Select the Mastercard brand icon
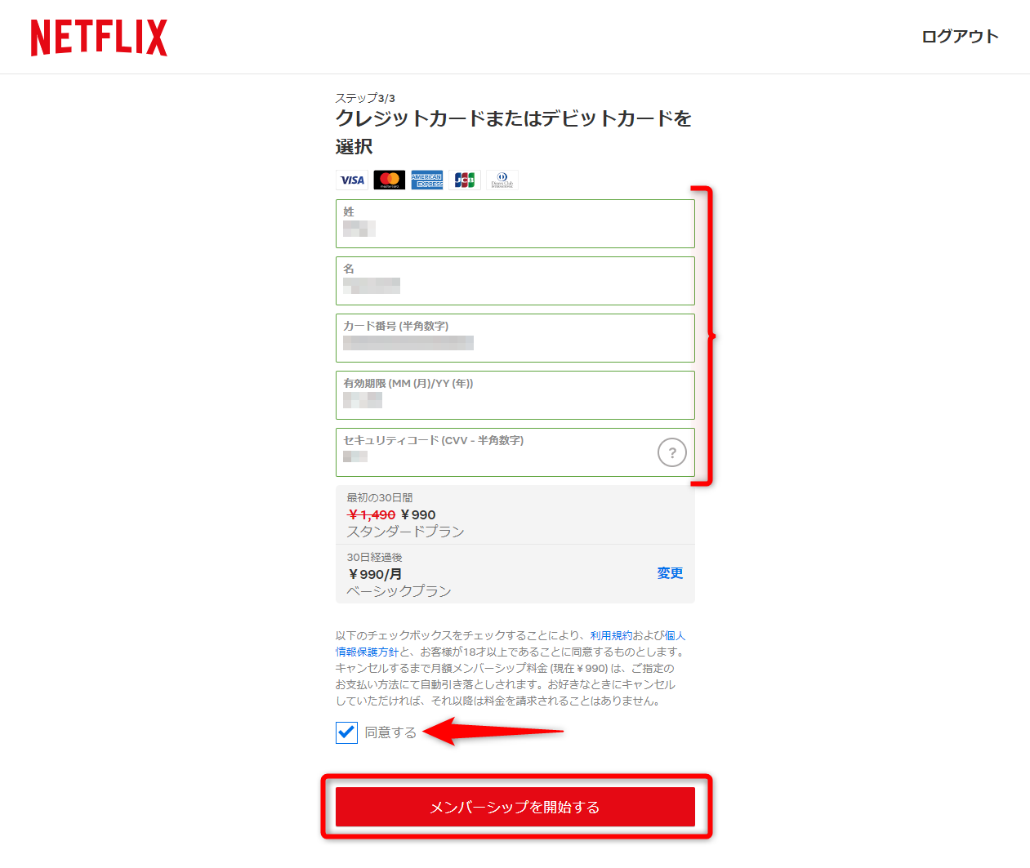1030x868 pixels. [389, 180]
